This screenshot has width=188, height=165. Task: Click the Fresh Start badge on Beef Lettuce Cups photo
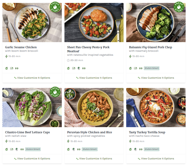55,92
